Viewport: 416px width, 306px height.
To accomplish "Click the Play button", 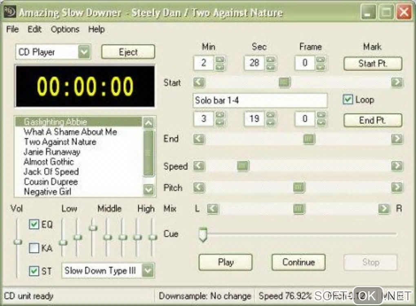I will [226, 262].
